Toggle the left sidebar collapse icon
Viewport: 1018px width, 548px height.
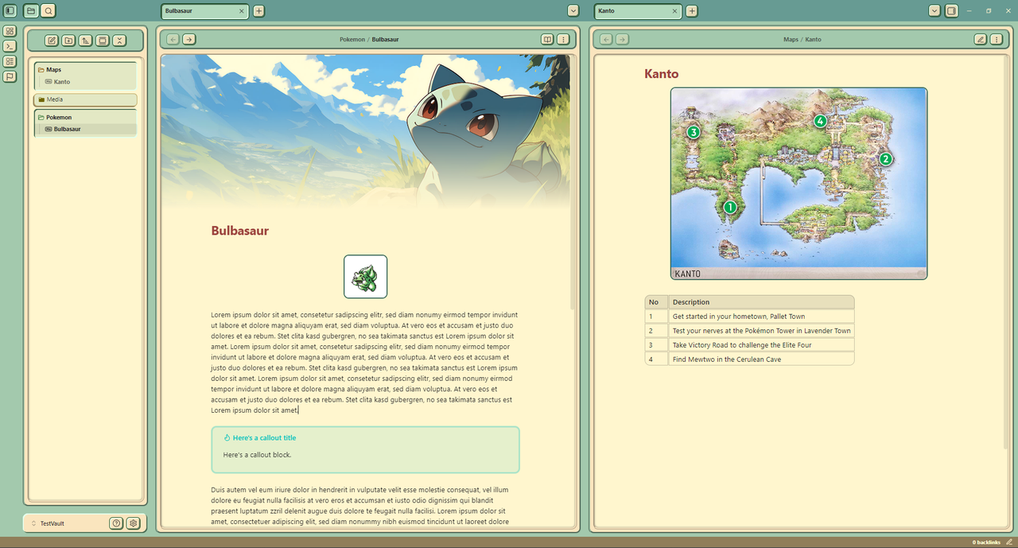[10, 11]
